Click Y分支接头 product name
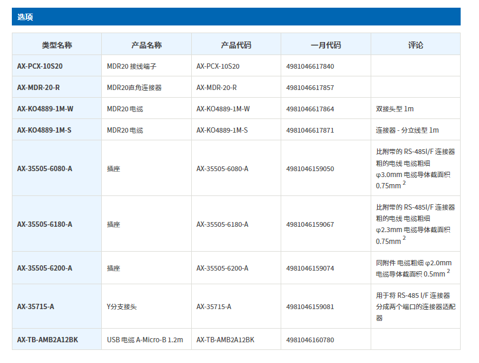 (121, 307)
